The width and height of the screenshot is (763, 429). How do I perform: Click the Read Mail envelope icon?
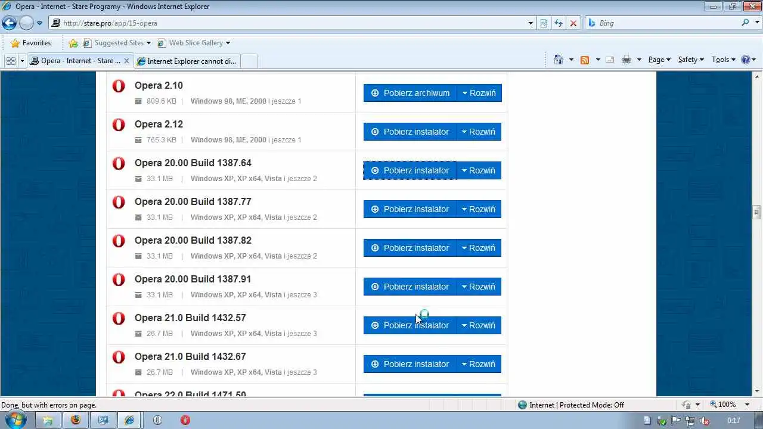[610, 60]
